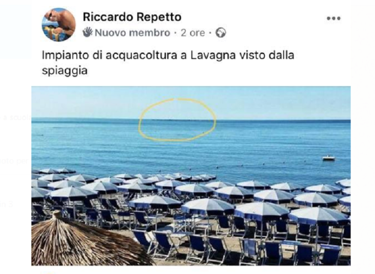Click the faint in 3 text at left edge

(7, 205)
